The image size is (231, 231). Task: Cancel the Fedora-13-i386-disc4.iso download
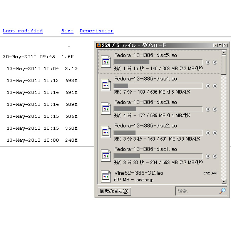click(215, 86)
